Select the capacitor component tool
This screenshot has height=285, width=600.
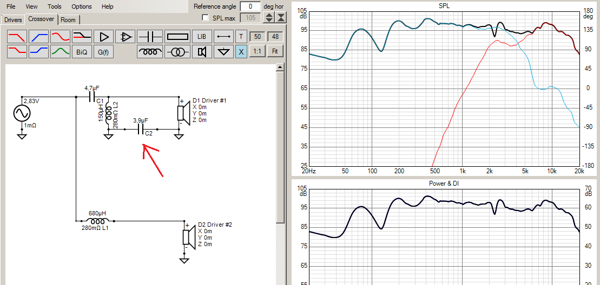click(150, 37)
